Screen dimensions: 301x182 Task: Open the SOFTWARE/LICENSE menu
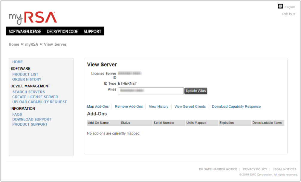point(25,31)
